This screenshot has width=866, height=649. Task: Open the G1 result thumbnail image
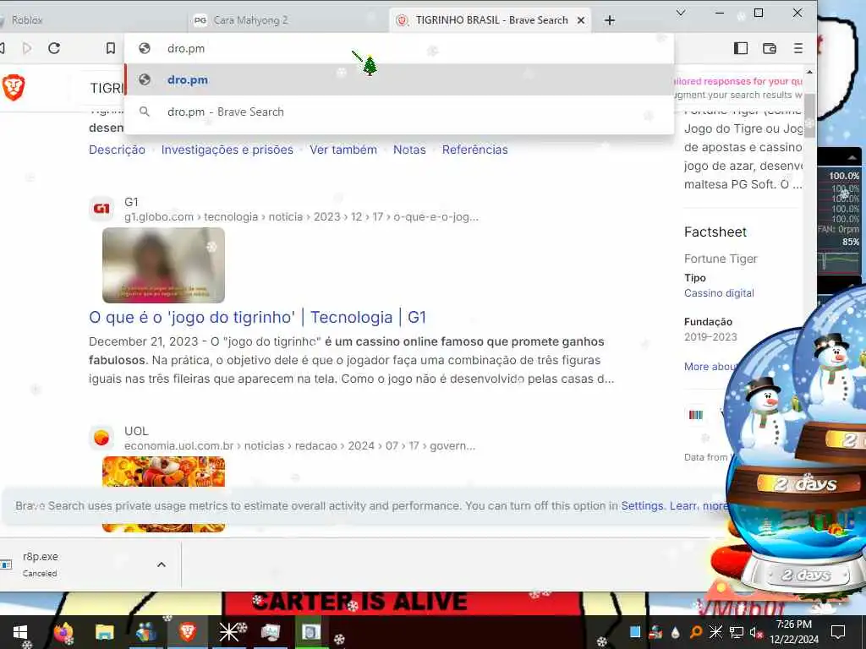163,265
